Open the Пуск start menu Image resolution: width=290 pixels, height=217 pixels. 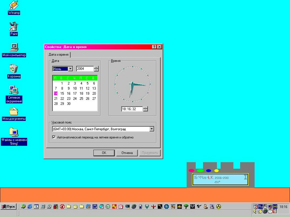[9, 206]
